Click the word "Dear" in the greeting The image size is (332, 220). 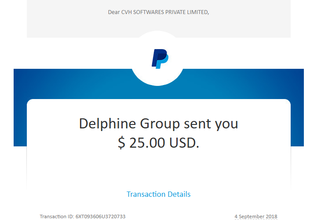[114, 12]
